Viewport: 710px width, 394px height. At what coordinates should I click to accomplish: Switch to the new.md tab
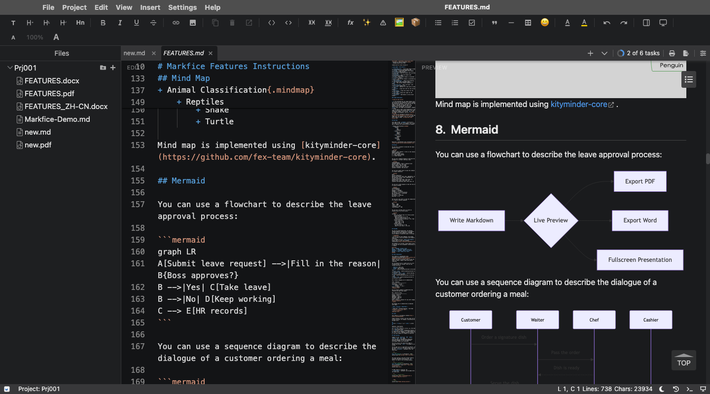click(x=134, y=53)
